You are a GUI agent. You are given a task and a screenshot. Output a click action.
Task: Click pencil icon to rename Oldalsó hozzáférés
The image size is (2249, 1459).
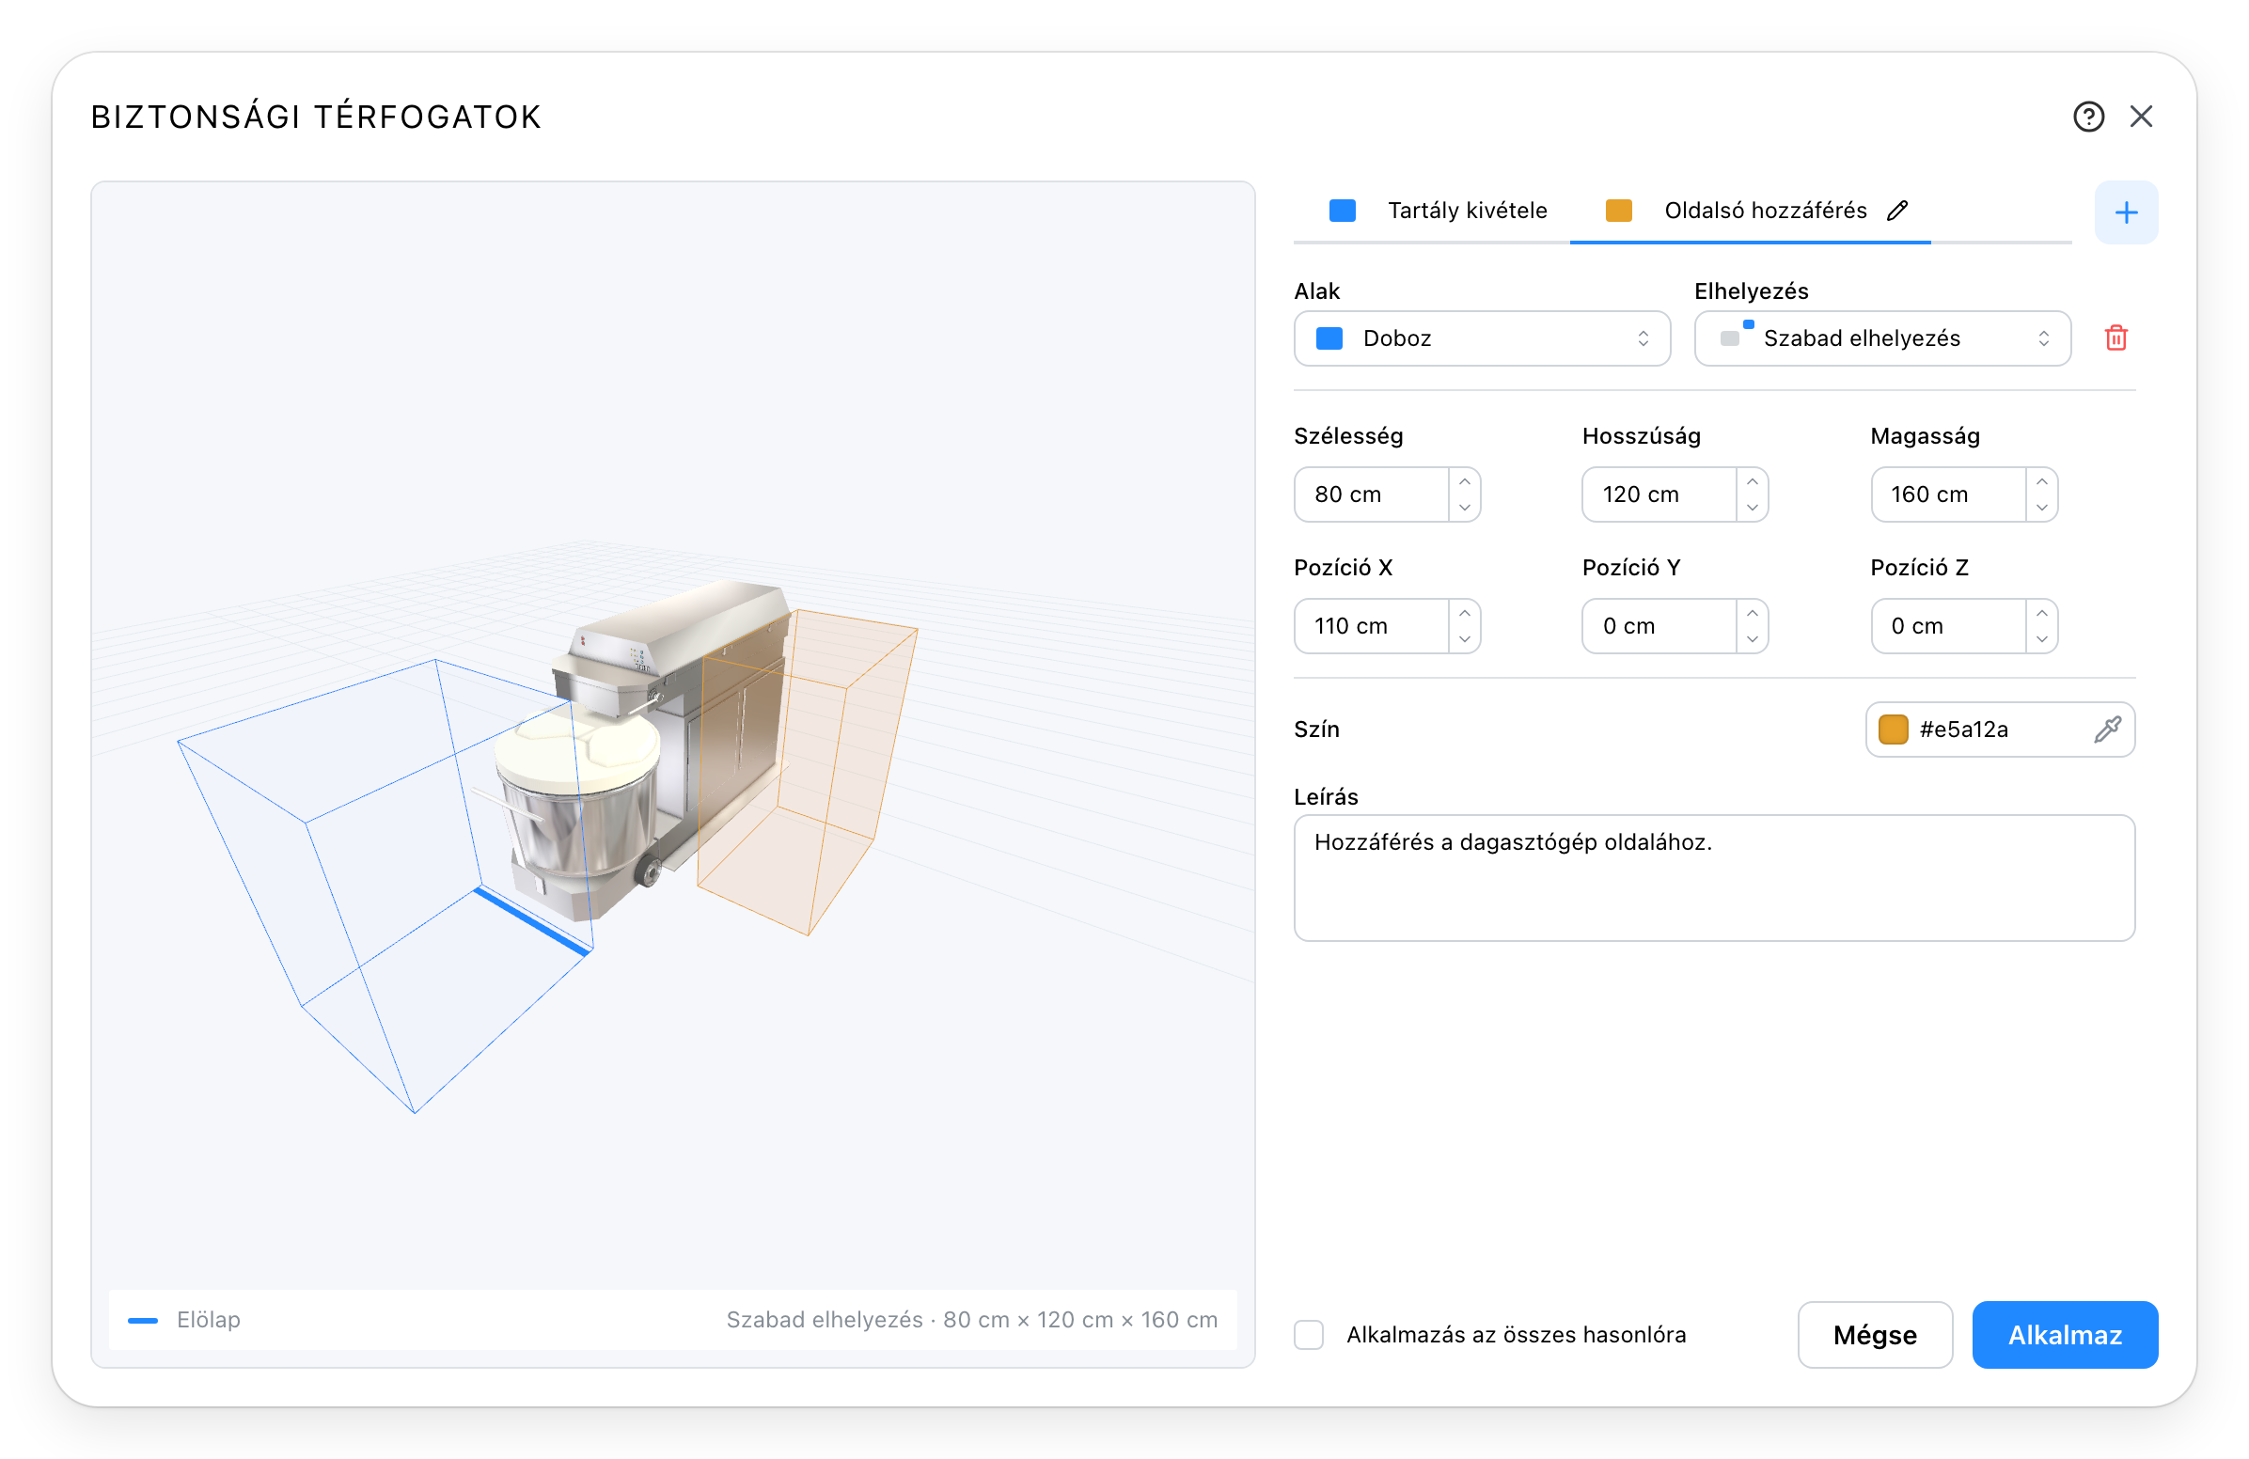[1897, 210]
